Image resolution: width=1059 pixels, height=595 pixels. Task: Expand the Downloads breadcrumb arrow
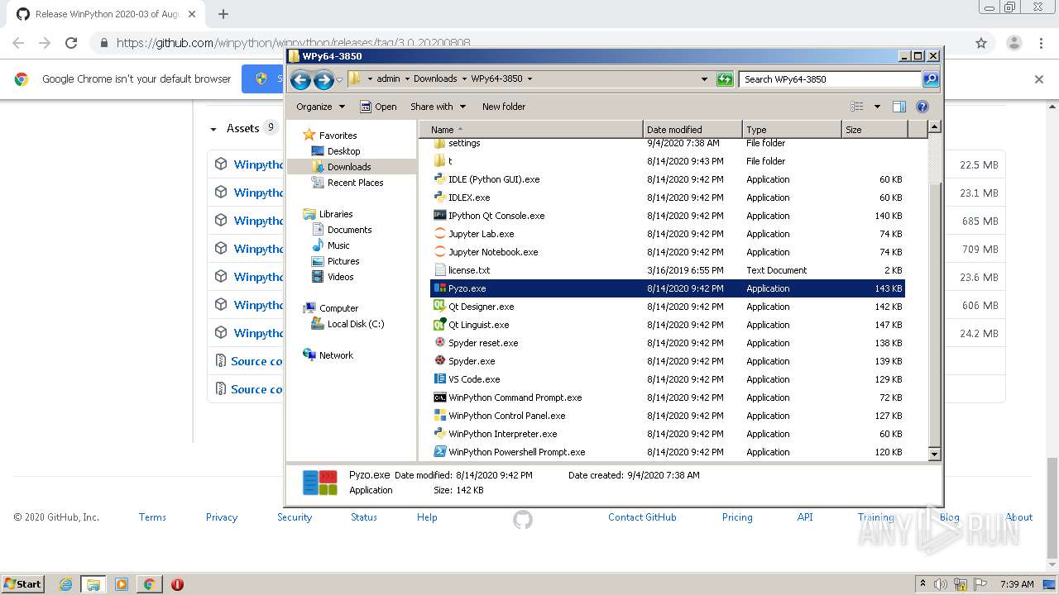click(464, 79)
